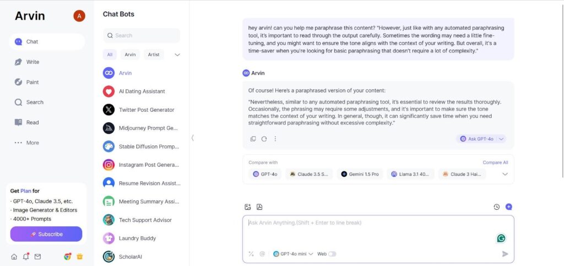Expand the Compare with models list
The height and width of the screenshot is (266, 564).
pos(505,174)
